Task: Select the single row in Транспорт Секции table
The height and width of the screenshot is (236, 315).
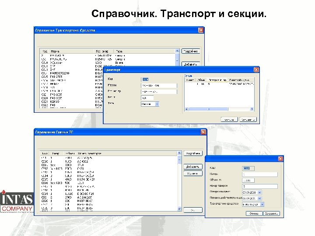Action: click(219, 84)
